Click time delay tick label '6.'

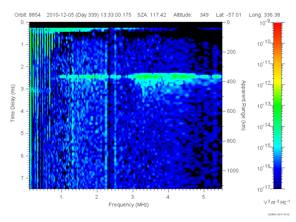23,156
